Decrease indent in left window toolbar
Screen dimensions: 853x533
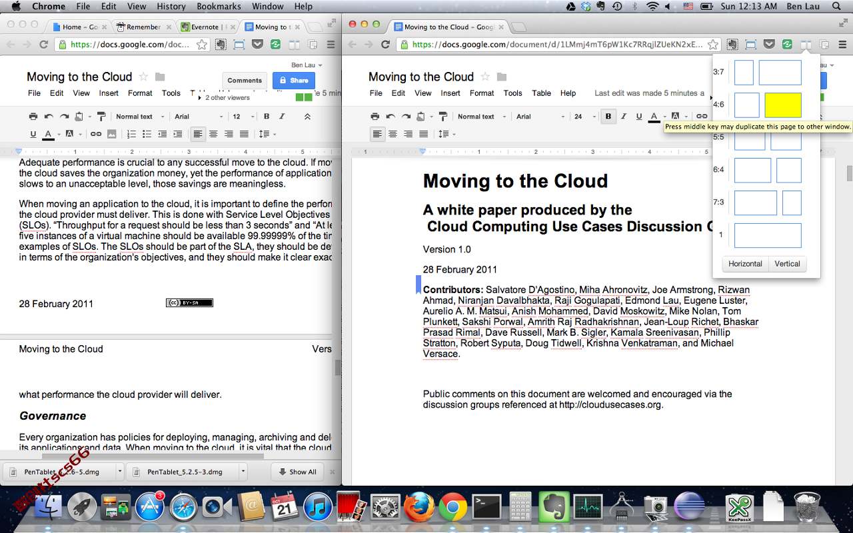click(x=162, y=134)
